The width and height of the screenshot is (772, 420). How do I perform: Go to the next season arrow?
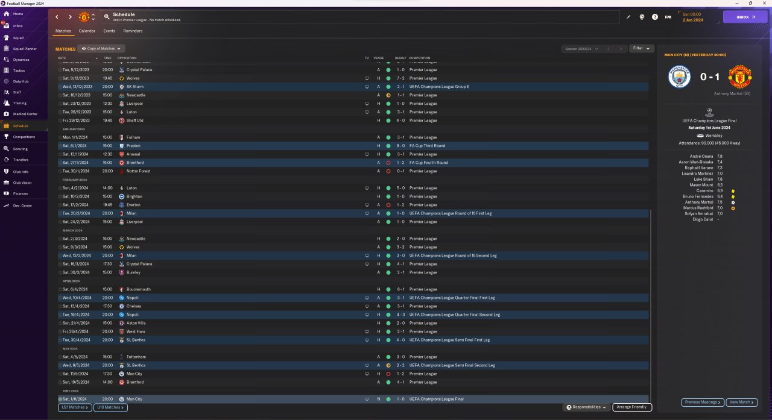(621, 48)
